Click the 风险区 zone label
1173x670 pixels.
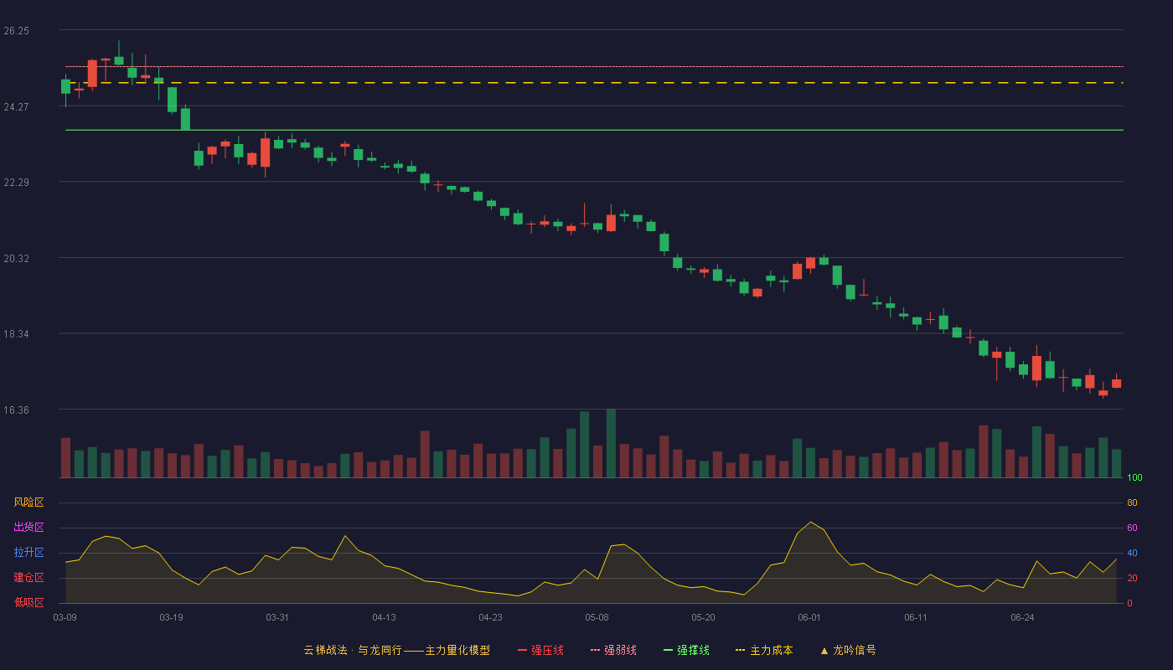28,502
